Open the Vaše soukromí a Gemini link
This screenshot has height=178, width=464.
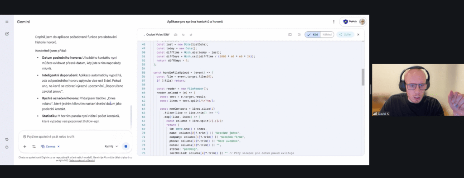click(x=82, y=160)
